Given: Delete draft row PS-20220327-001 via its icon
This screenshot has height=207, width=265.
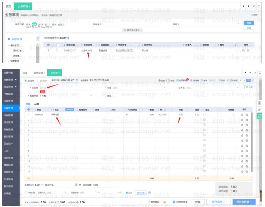Looking at the screenshot, I should click(x=248, y=50).
